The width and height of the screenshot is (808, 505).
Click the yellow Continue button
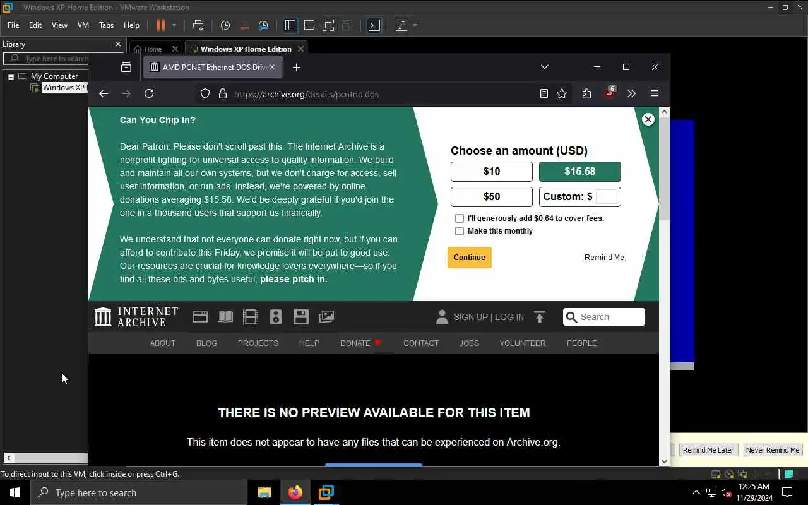[x=470, y=258]
